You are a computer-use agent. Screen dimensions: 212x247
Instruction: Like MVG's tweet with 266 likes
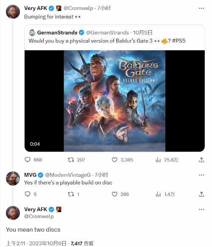[114, 194]
